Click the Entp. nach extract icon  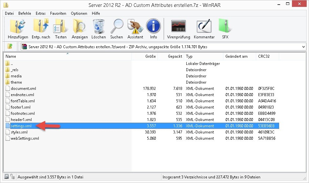pos(41,27)
